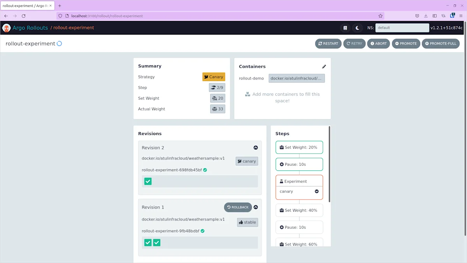467x263 pixels.
Task: Click the Experiment step header
Action: tap(299, 181)
